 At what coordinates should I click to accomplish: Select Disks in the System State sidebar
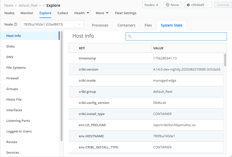tap(10, 46)
